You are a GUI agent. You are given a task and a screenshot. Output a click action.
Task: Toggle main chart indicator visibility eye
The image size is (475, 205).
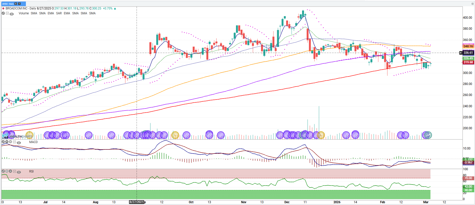[12, 14]
